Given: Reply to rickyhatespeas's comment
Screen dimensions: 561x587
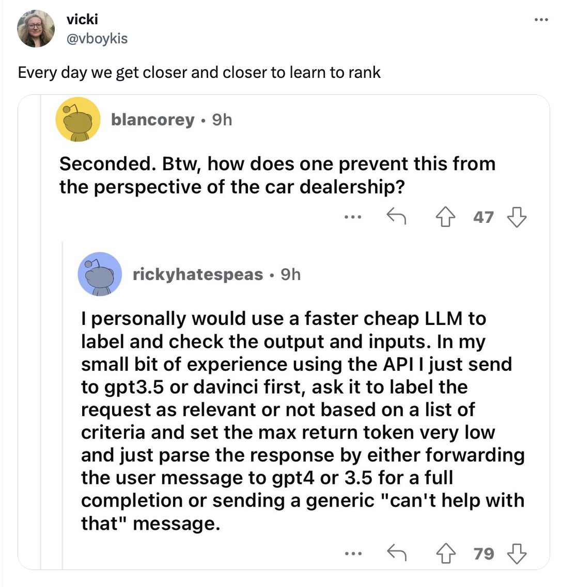Looking at the screenshot, I should 397,554.
